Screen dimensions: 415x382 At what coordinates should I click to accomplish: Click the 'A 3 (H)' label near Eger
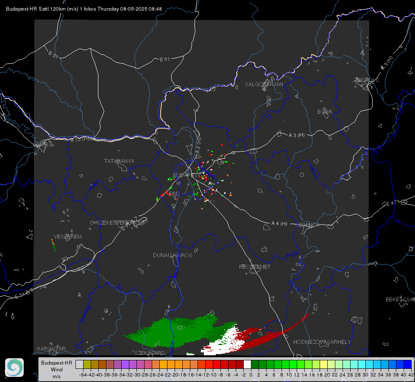[296, 135]
